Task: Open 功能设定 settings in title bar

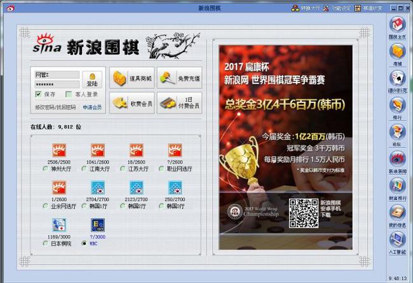Action: pos(337,8)
